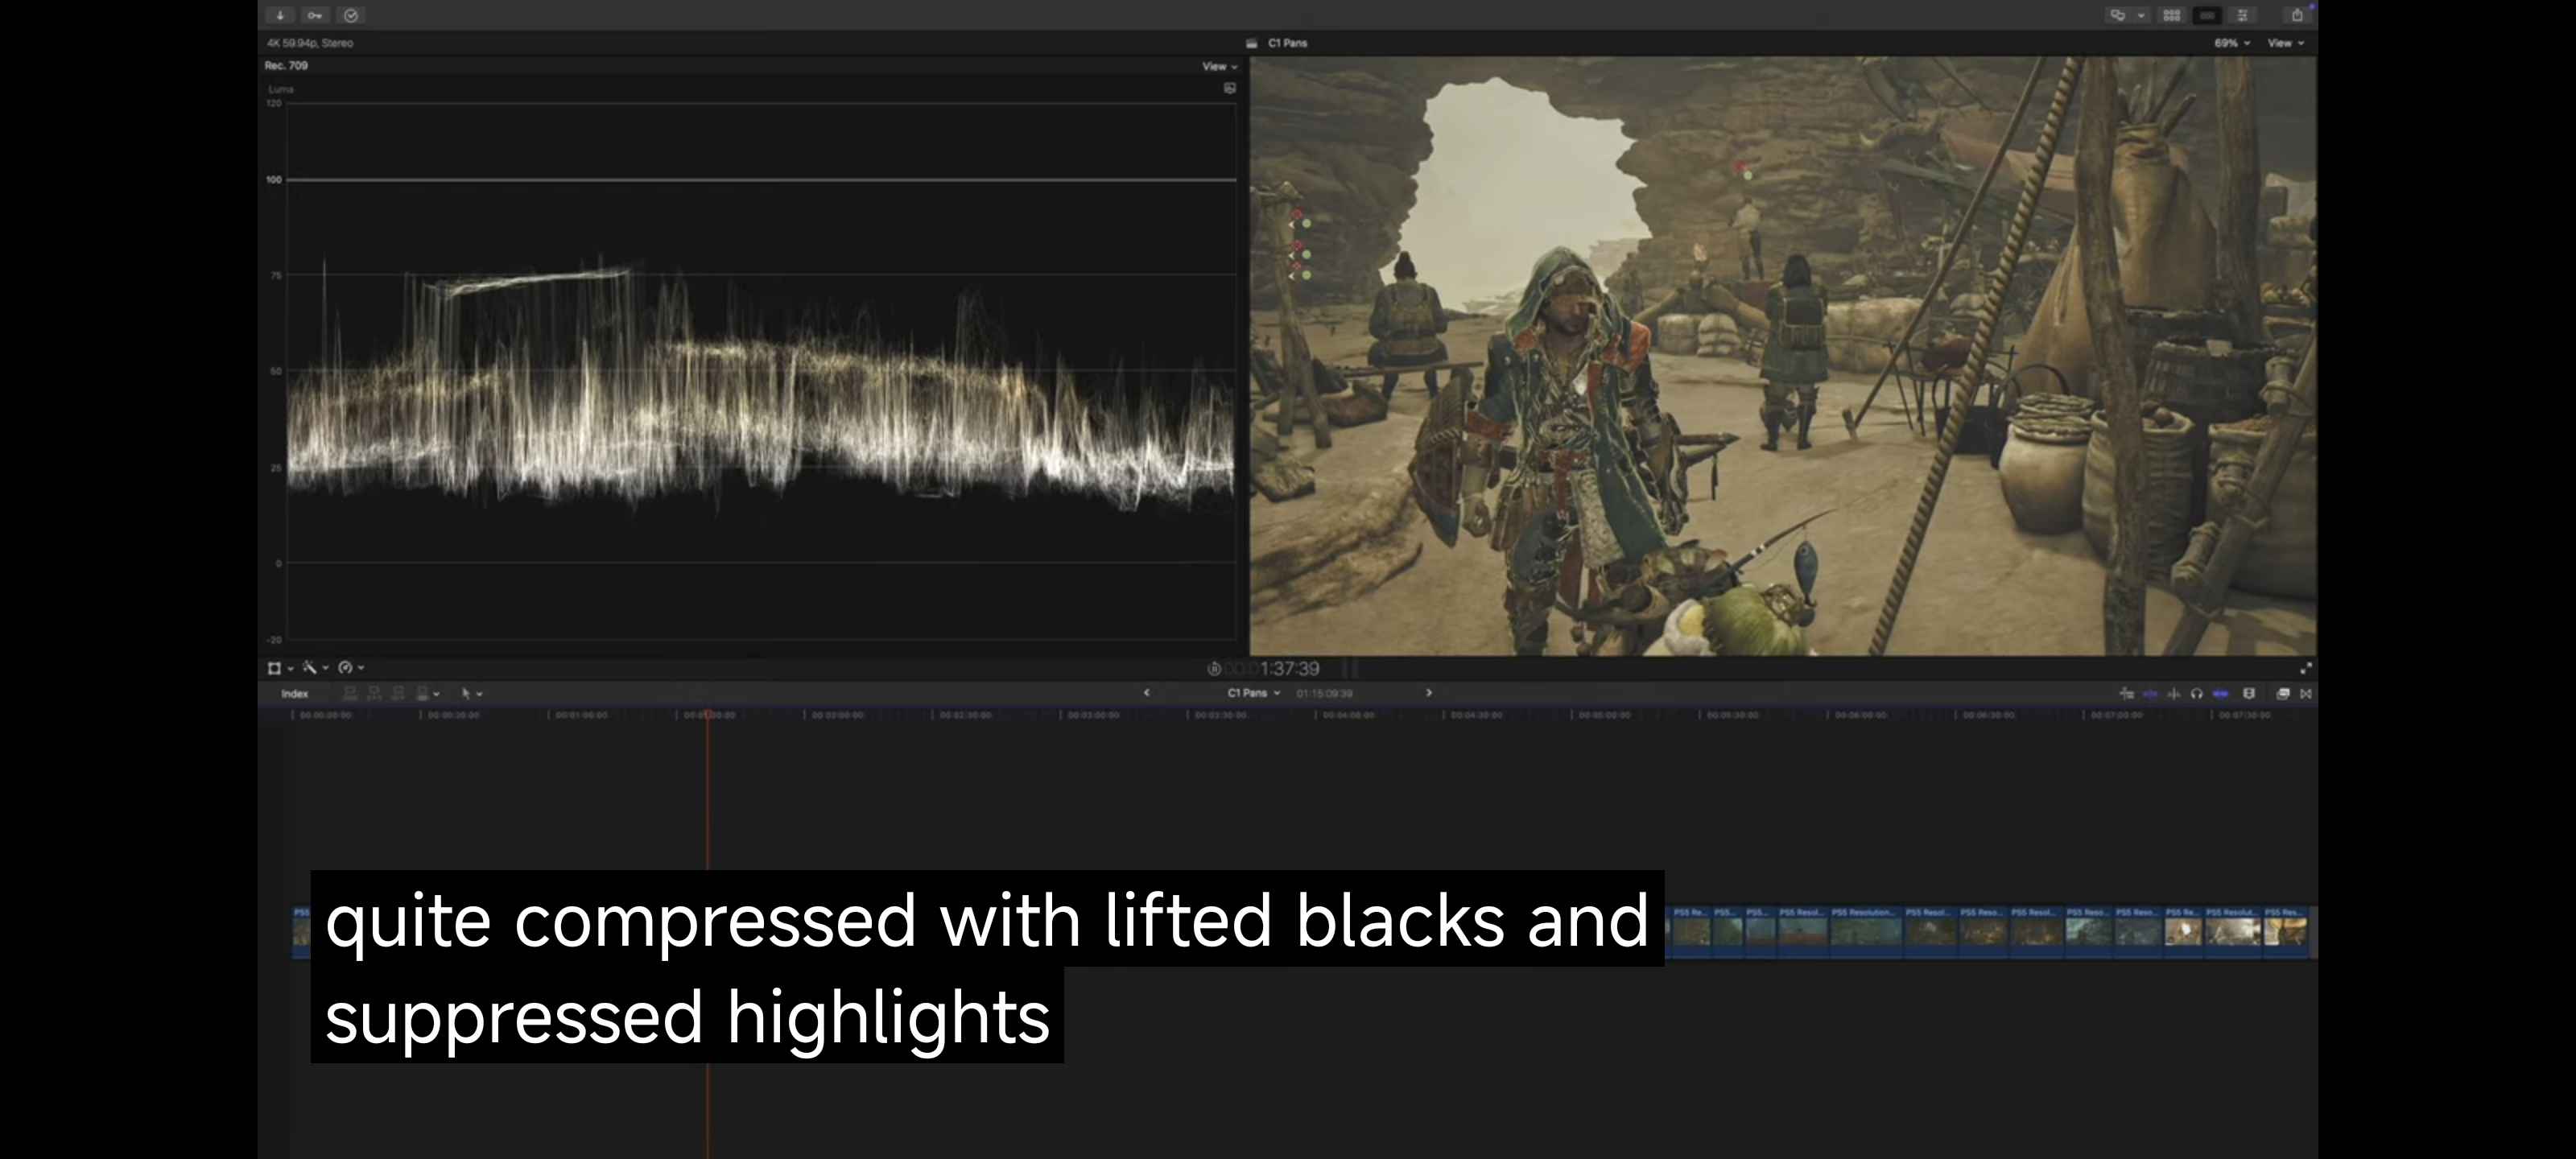Open the Effects browser icon

point(2283,694)
